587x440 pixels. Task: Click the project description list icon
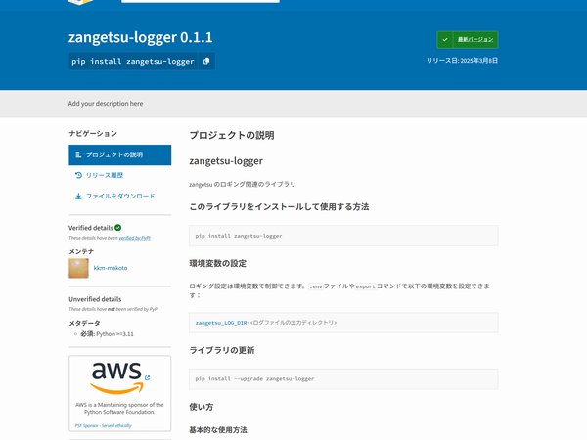[78, 154]
